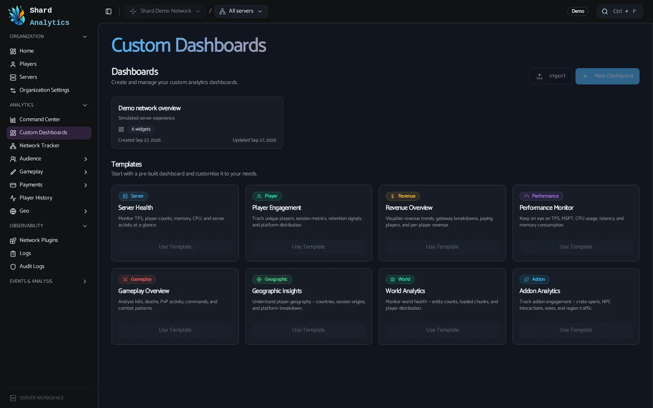Viewport: 653px width, 408px height.
Task: Toggle the sidebar panel icon
Action: 109,11
